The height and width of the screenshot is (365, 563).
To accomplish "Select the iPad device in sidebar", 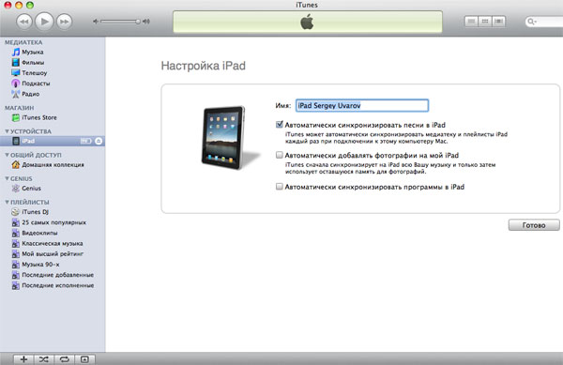I will (x=53, y=141).
